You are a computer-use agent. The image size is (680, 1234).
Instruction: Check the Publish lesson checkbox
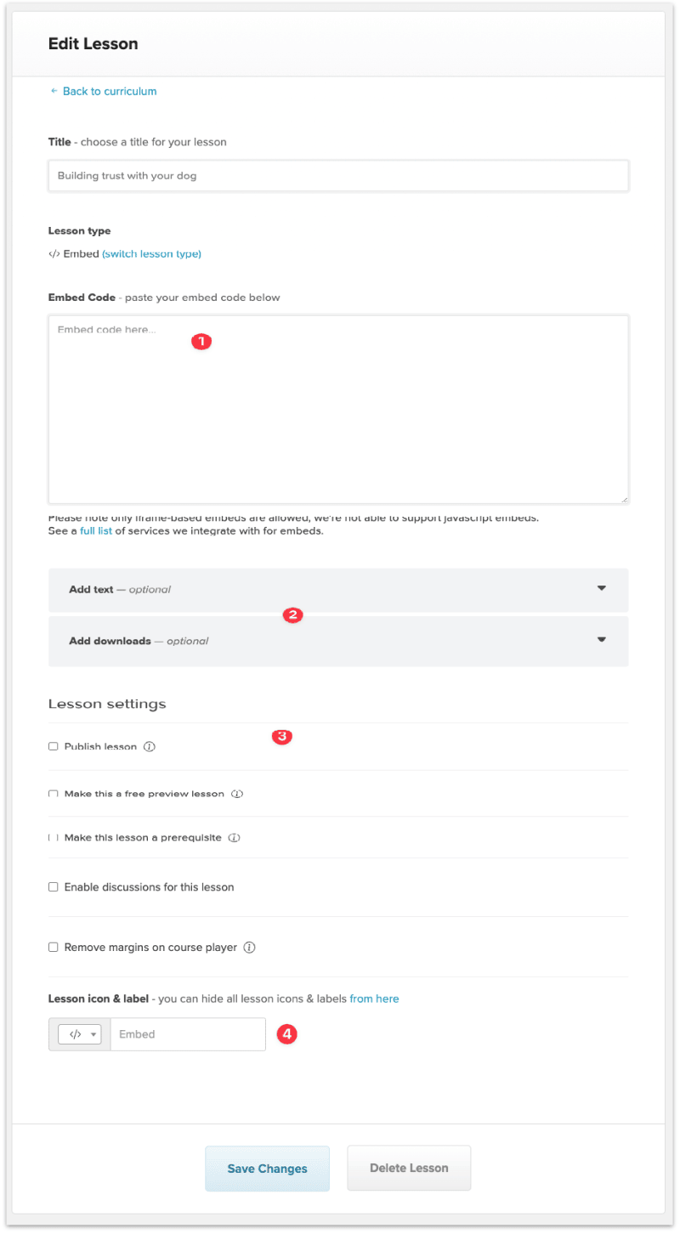[x=53, y=746]
